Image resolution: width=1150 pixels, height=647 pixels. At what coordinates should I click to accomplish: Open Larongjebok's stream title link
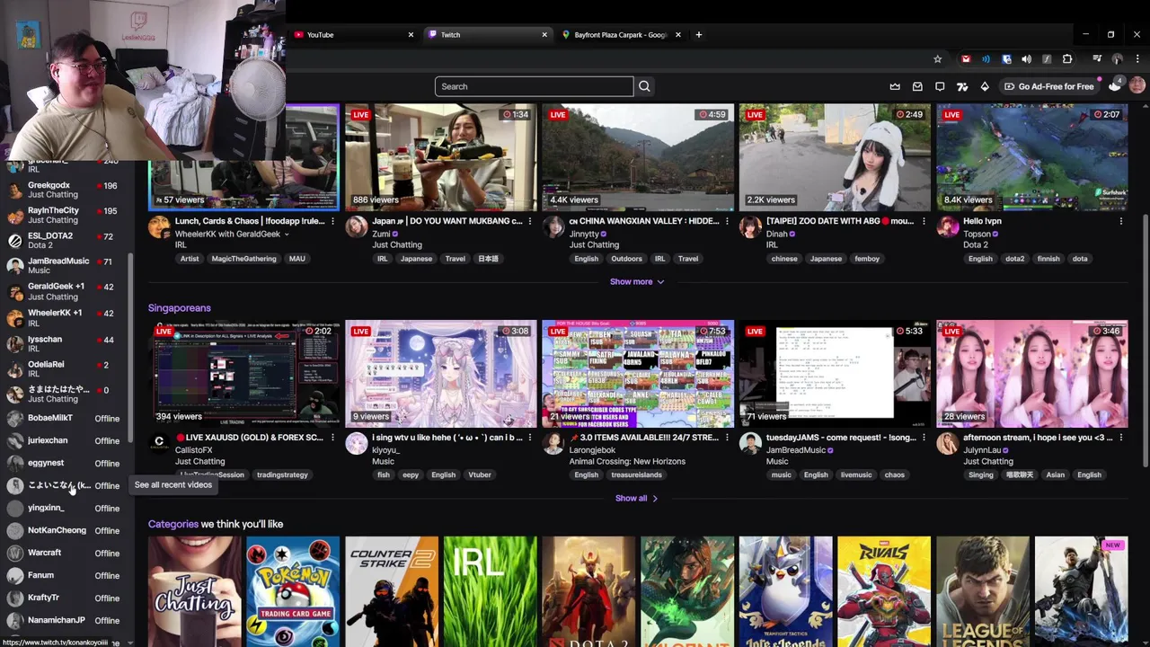pos(643,438)
